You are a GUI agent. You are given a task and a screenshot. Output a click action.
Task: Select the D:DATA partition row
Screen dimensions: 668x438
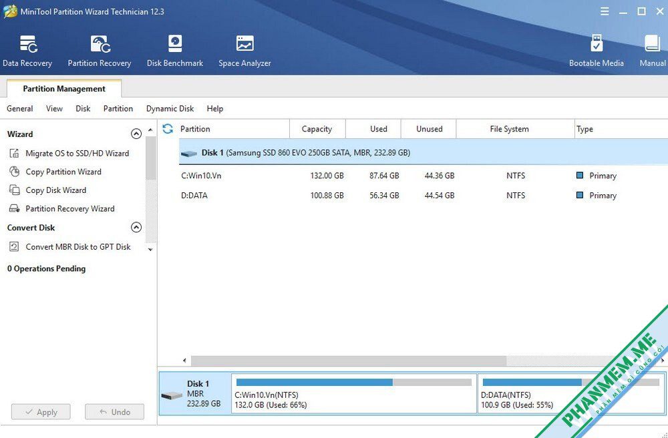[x=424, y=196]
